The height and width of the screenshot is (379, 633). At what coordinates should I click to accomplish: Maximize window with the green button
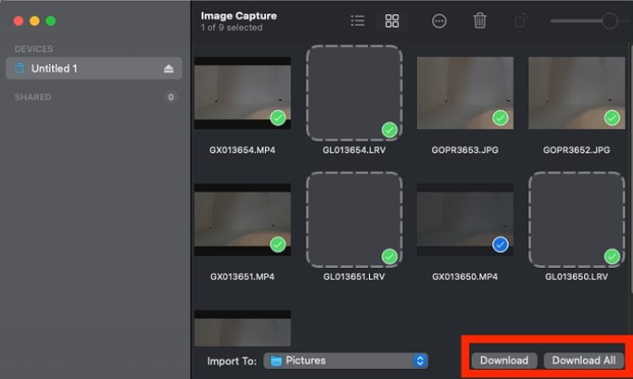(51, 21)
